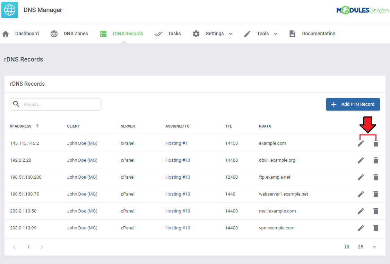390x264 pixels.
Task: Expand the Settings dropdown chevron
Action: pos(231,34)
